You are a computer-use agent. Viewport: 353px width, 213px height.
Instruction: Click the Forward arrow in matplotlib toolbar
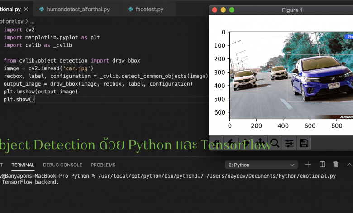(x=245, y=143)
